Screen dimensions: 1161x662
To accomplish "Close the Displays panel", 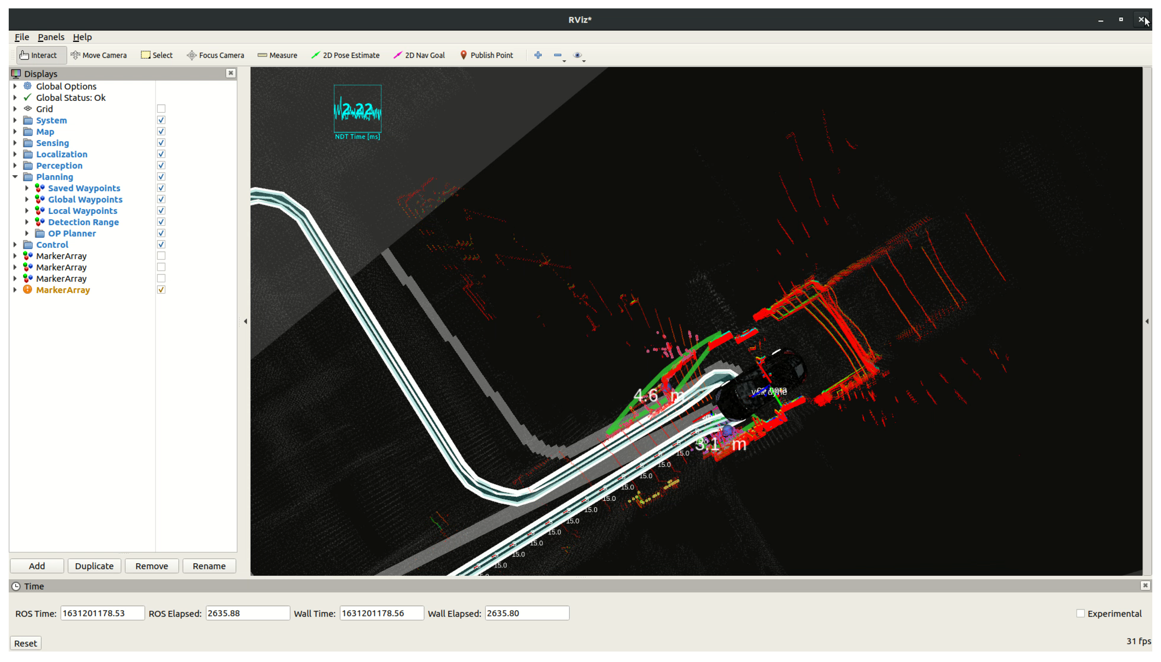I will [231, 73].
